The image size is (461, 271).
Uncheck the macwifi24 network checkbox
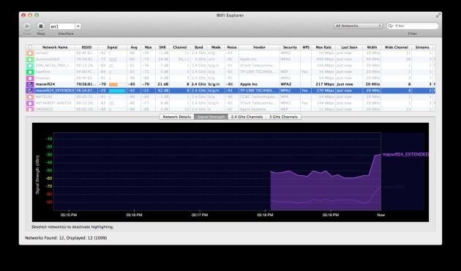point(30,84)
